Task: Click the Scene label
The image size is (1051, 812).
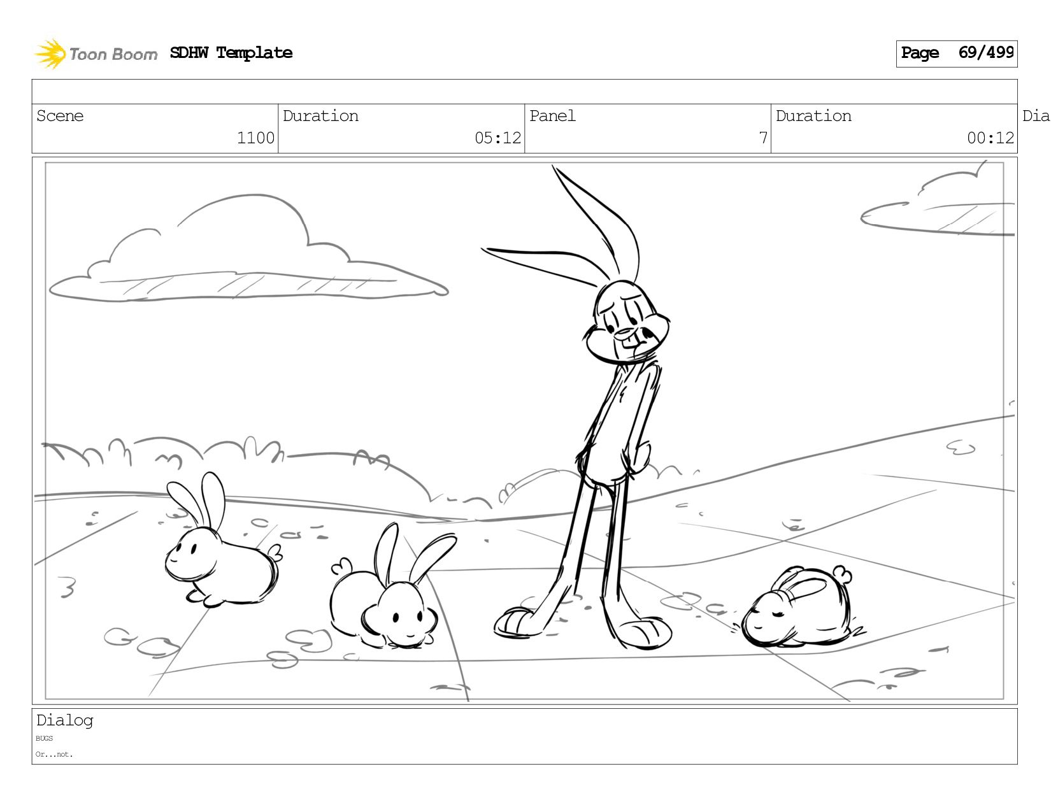Action: pos(60,116)
